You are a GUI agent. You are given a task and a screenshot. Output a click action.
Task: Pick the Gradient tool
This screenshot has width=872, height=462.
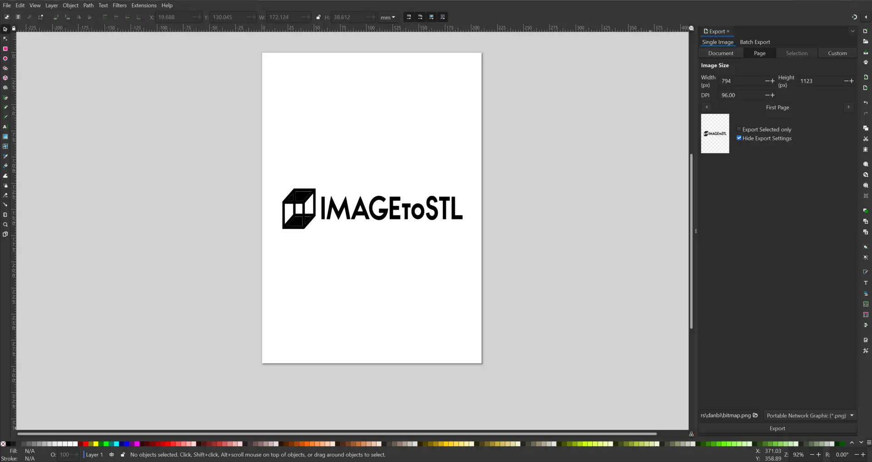pos(5,136)
